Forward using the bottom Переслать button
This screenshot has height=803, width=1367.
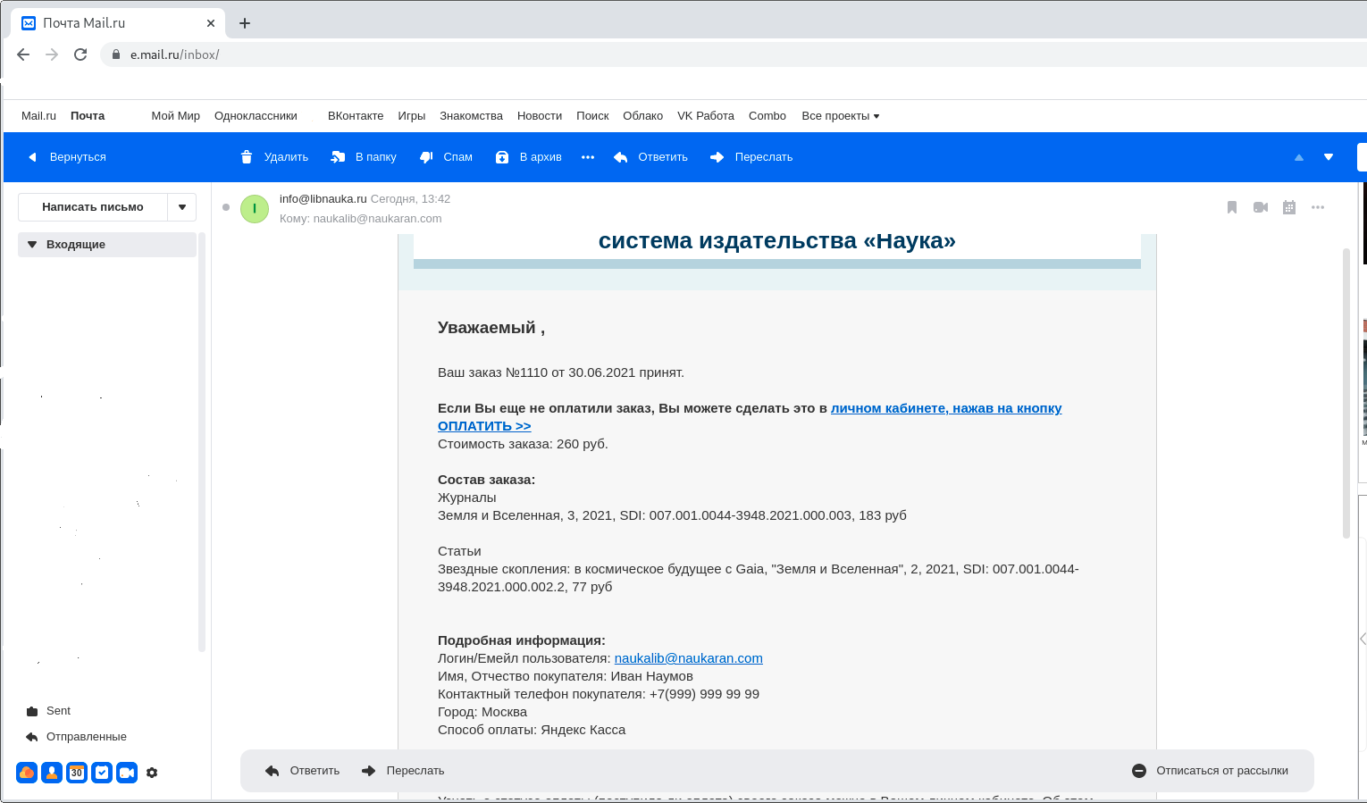pos(403,771)
